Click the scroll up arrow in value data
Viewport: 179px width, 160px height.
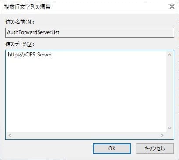(x=169, y=55)
